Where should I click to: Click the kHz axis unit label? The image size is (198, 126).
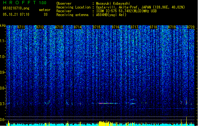[x=3, y=26]
